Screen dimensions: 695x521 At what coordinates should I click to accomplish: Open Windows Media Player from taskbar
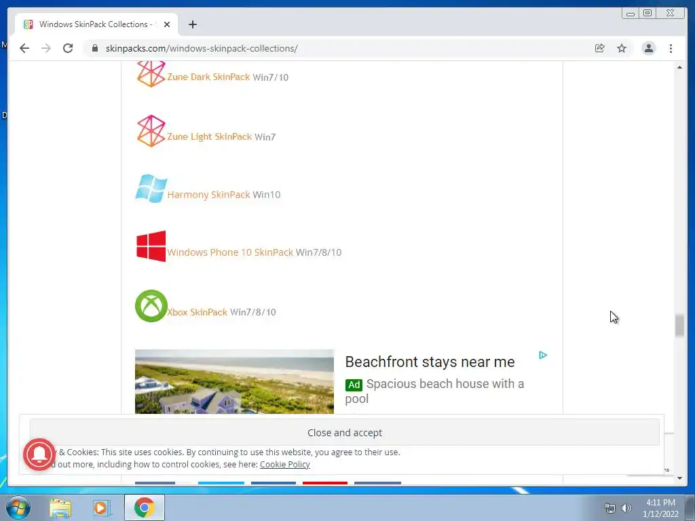pos(101,508)
